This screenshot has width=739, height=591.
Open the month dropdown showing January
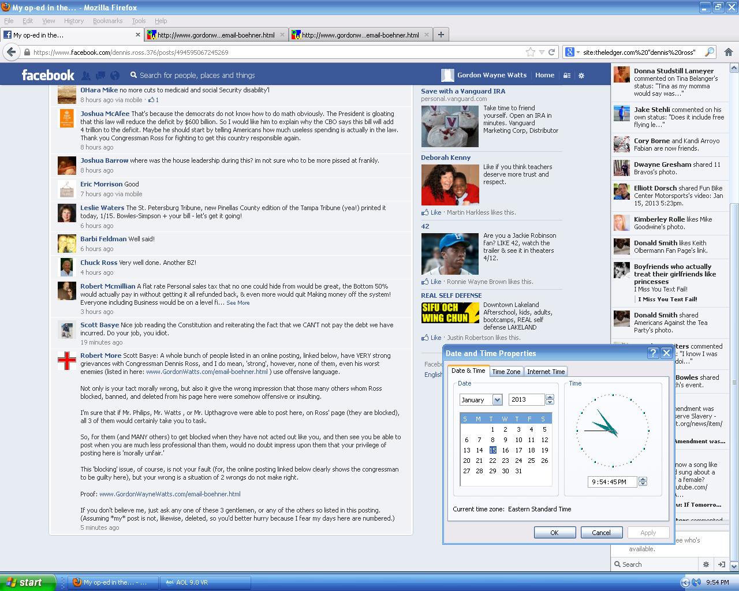point(497,400)
